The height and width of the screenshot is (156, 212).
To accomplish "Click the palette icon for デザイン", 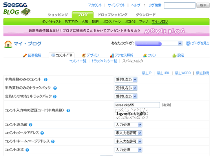I will tap(84, 55).
